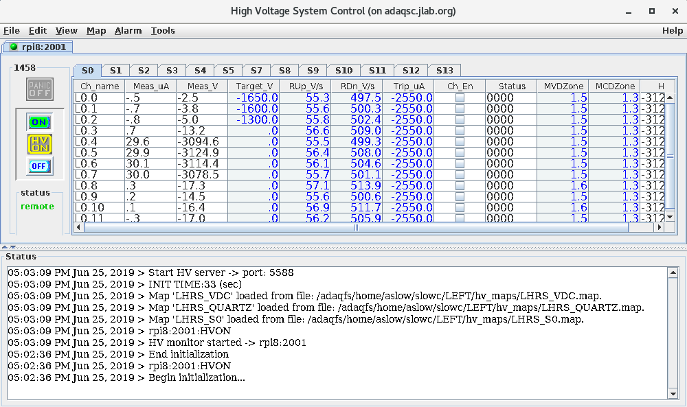Select Target_V value -1650.0 for L0.0
Image resolution: width=687 pixels, height=407 pixels.
point(254,97)
